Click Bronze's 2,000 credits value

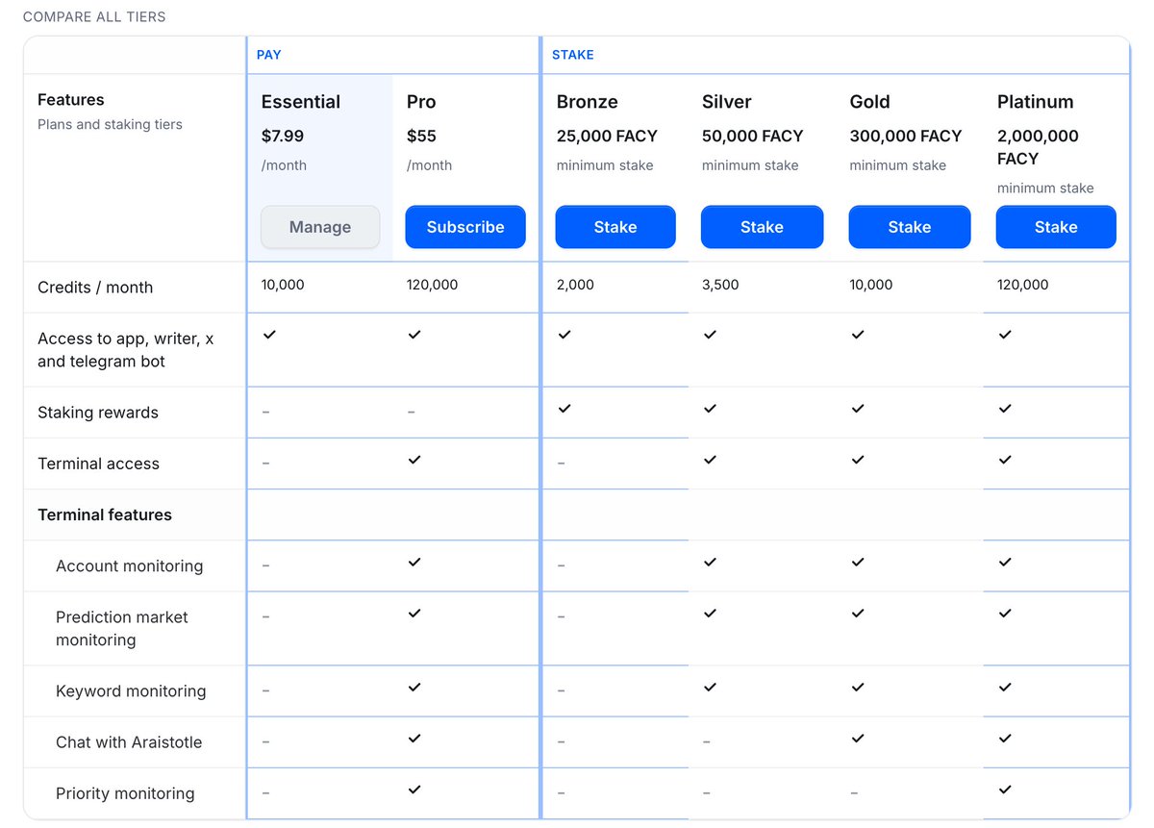[575, 285]
